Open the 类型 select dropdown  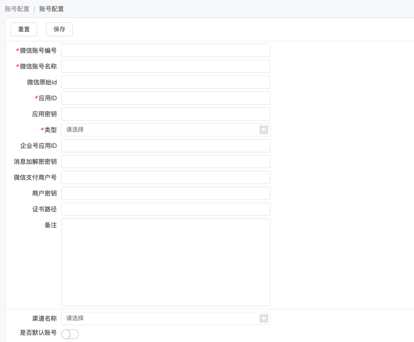[x=166, y=130]
